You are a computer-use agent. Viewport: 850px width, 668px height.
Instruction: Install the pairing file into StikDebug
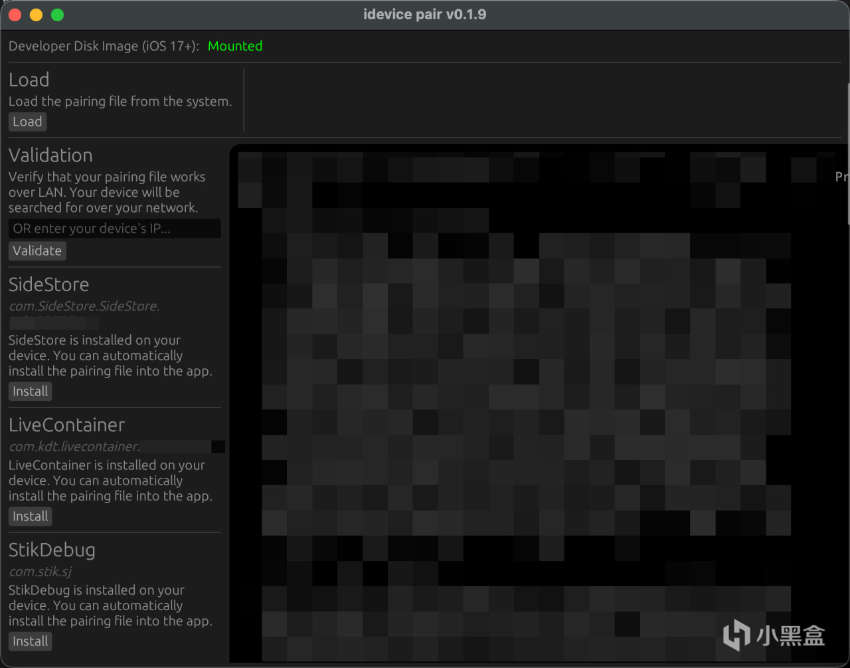point(31,641)
